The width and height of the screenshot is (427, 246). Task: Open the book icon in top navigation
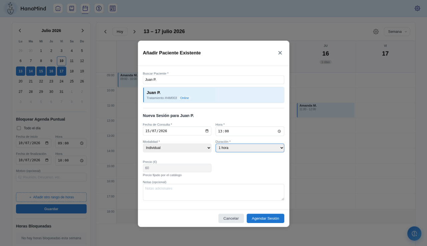tap(71, 8)
